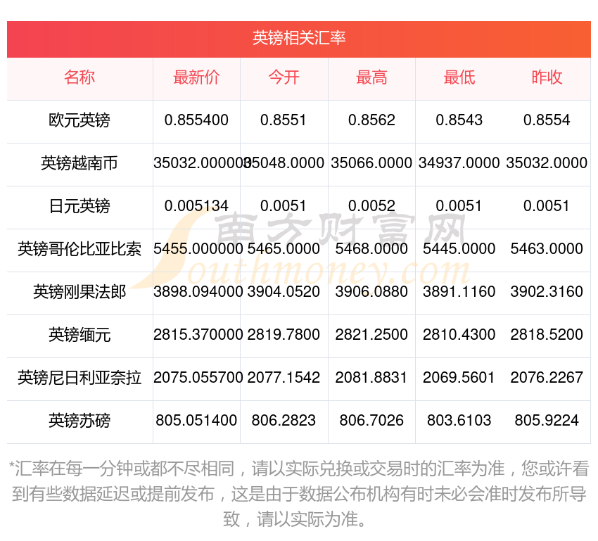
Task: Click the low value 34937.0000
Action: 459,163
